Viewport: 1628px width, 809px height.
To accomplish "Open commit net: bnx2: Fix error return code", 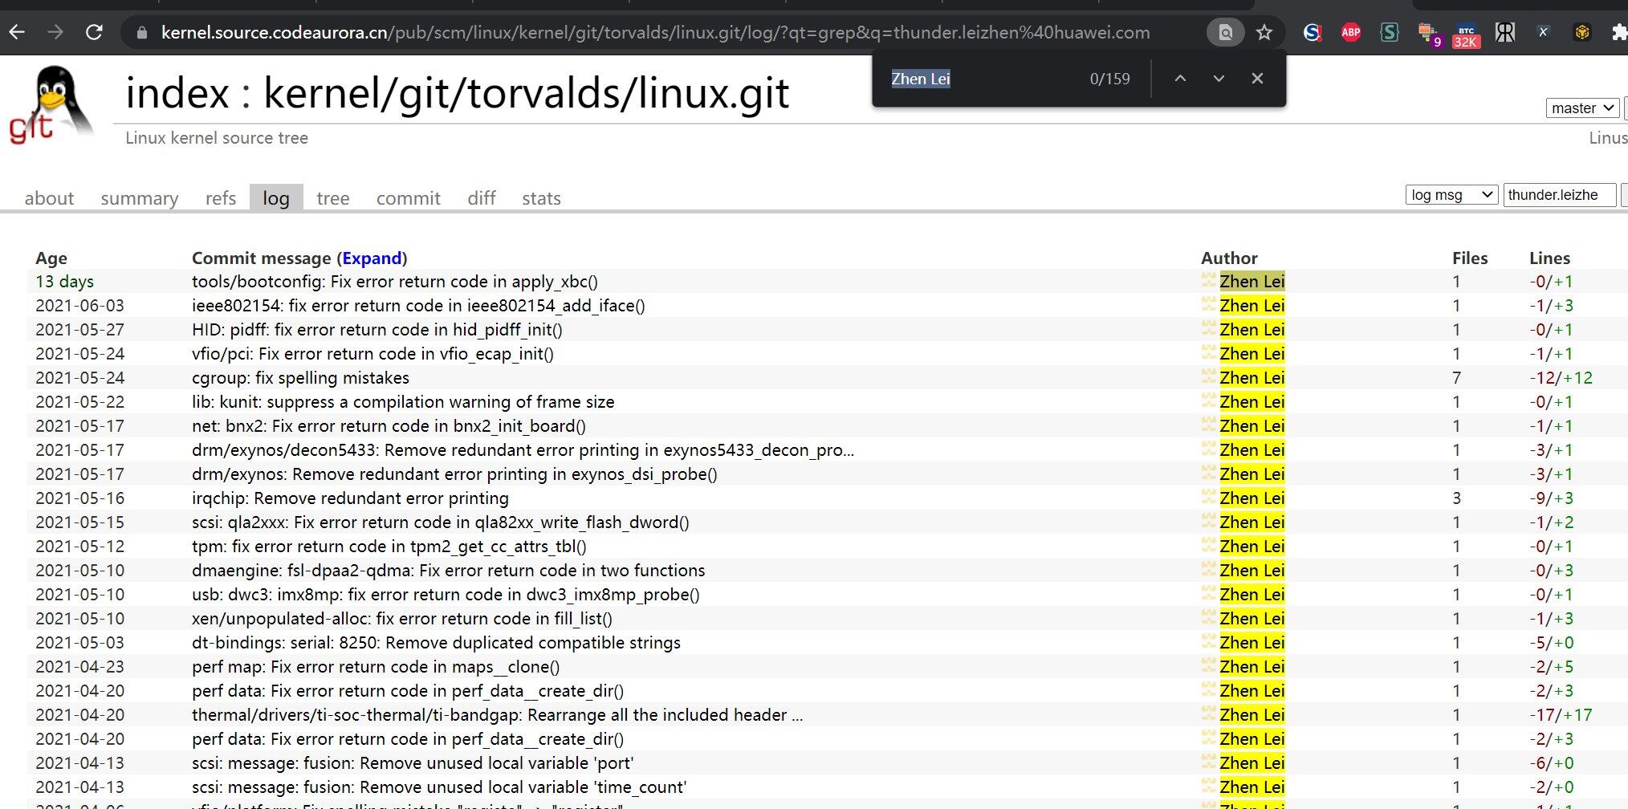I will pyautogui.click(x=389, y=426).
